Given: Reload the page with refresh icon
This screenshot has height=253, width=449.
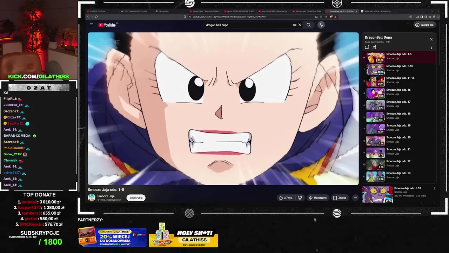Looking at the screenshot, I should [x=96, y=17].
